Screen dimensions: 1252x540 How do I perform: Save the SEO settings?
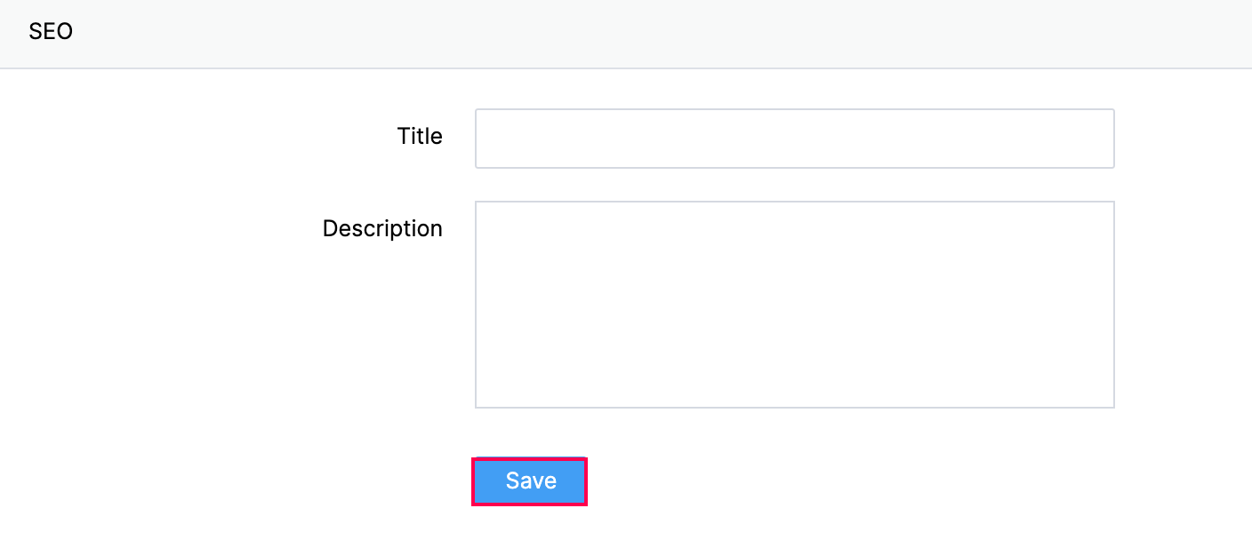(529, 481)
